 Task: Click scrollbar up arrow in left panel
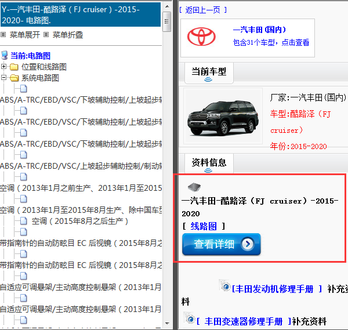point(168,6)
